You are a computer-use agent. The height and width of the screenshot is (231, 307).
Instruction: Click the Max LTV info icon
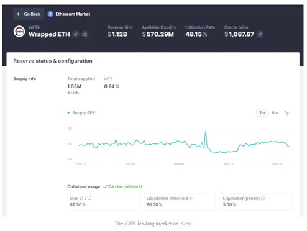[x=89, y=199]
